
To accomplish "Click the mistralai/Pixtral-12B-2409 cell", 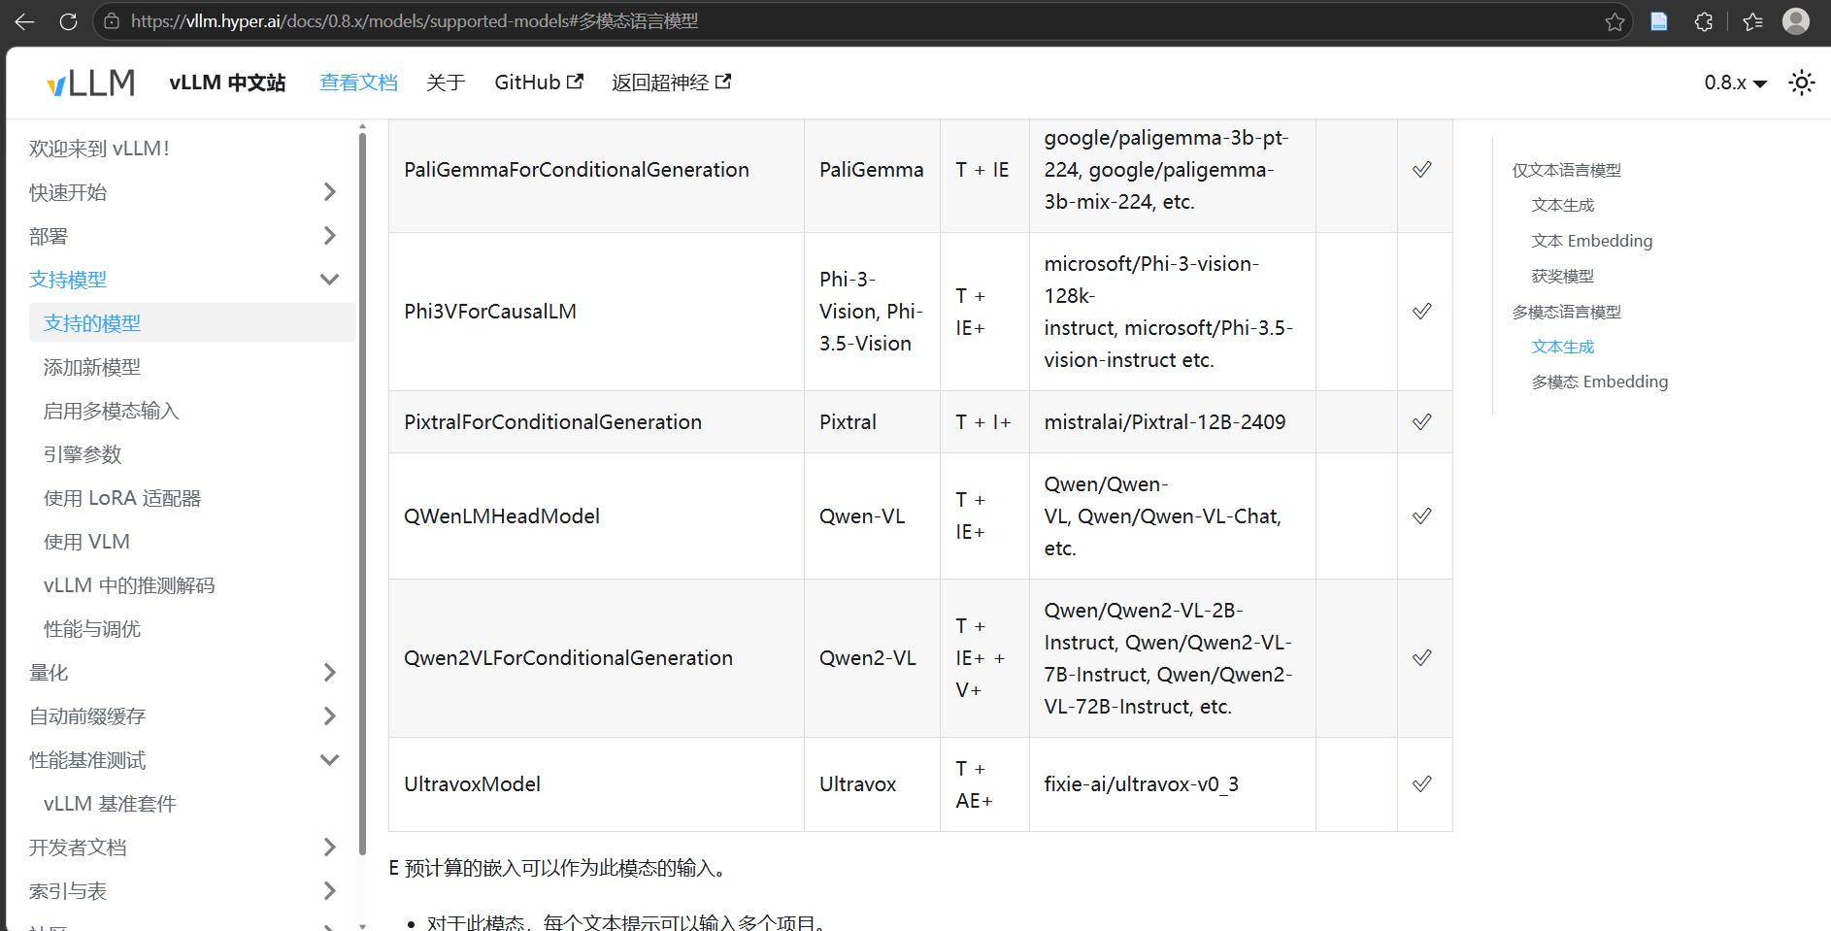I will point(1173,422).
